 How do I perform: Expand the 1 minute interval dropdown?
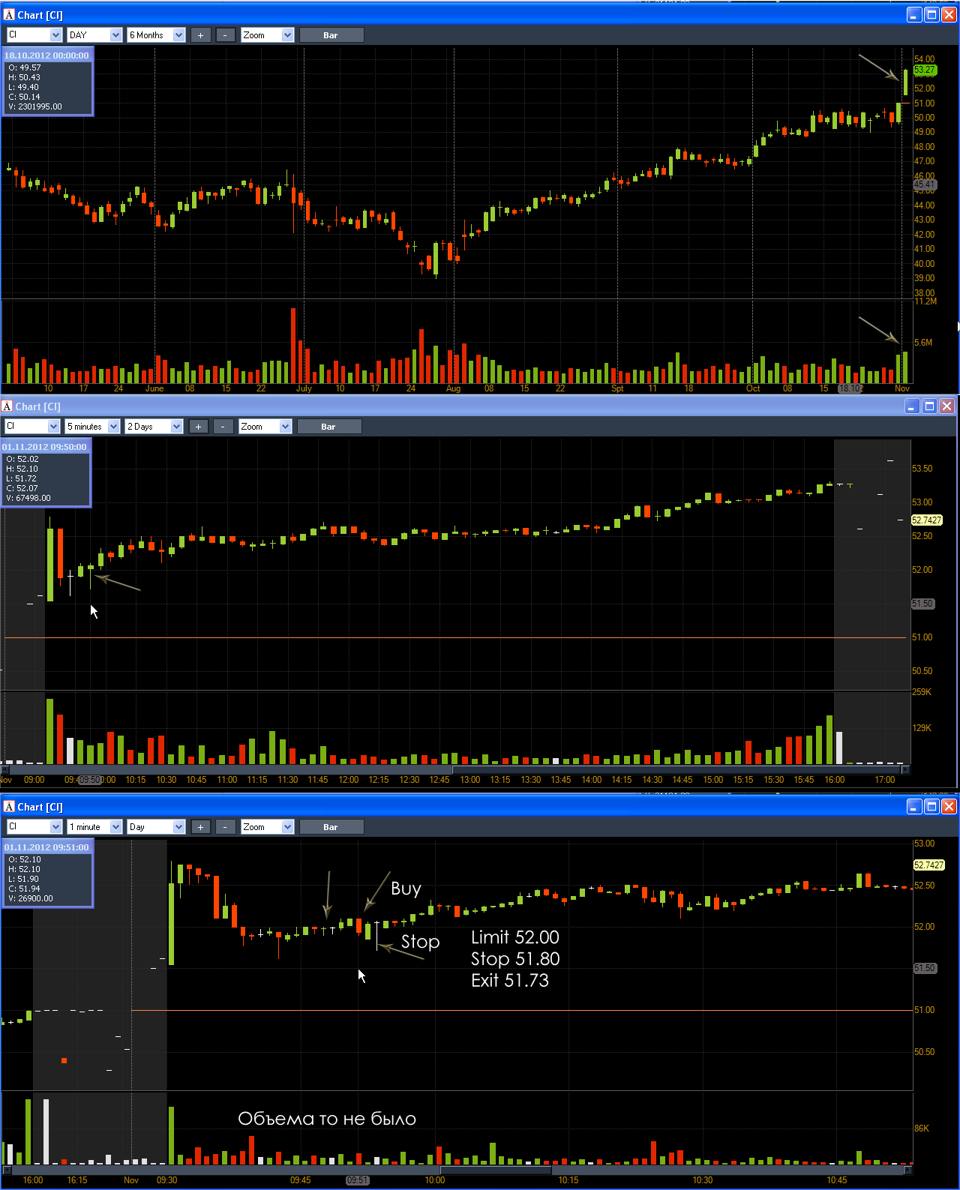click(115, 827)
